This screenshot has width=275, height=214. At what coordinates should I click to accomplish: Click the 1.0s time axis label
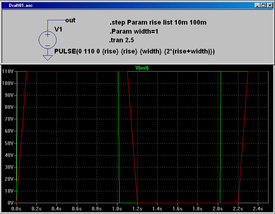(x=117, y=209)
